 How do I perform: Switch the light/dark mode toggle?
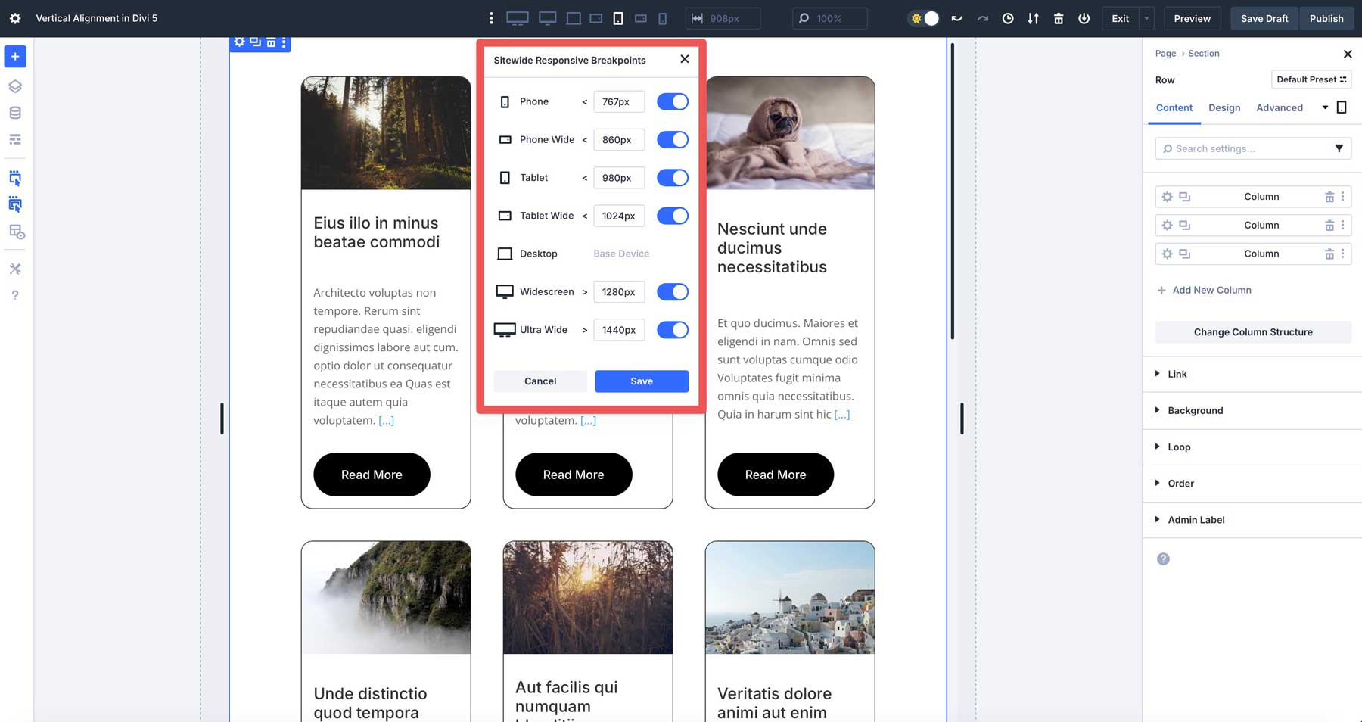pyautogui.click(x=923, y=18)
